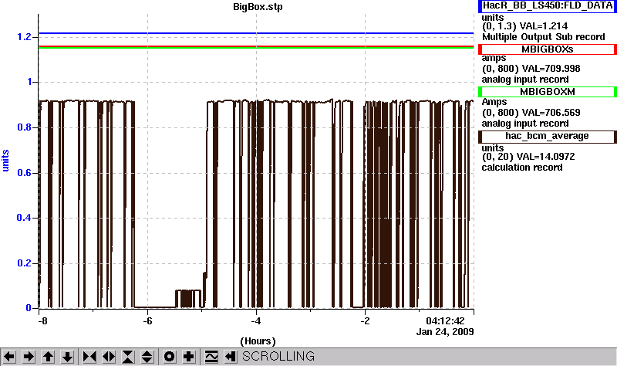Click 'calculation record' description text
The image size is (617, 366).
pyautogui.click(x=522, y=168)
